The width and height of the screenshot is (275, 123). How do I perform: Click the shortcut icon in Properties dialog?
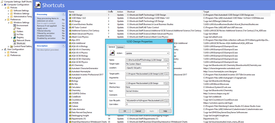[112, 53]
